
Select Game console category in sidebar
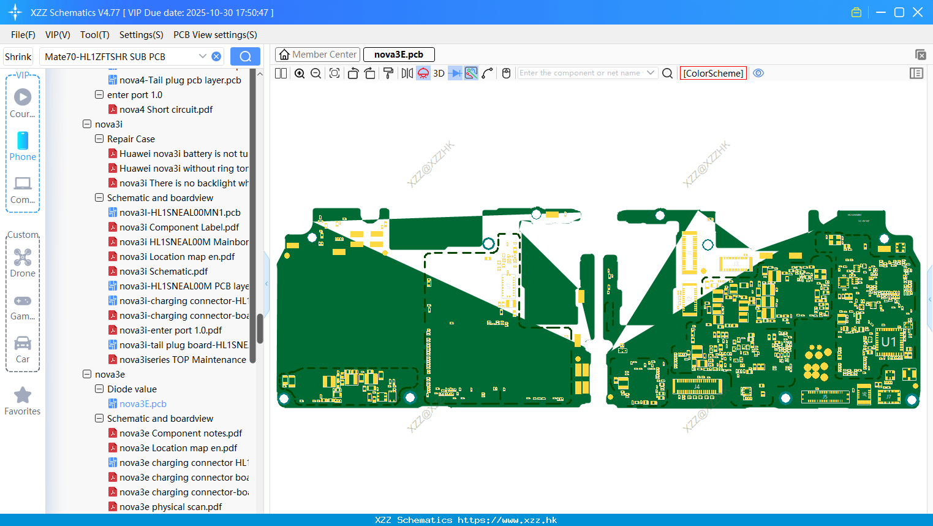click(x=23, y=307)
